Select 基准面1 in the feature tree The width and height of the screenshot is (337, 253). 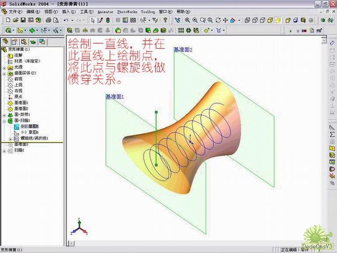[x=21, y=102]
